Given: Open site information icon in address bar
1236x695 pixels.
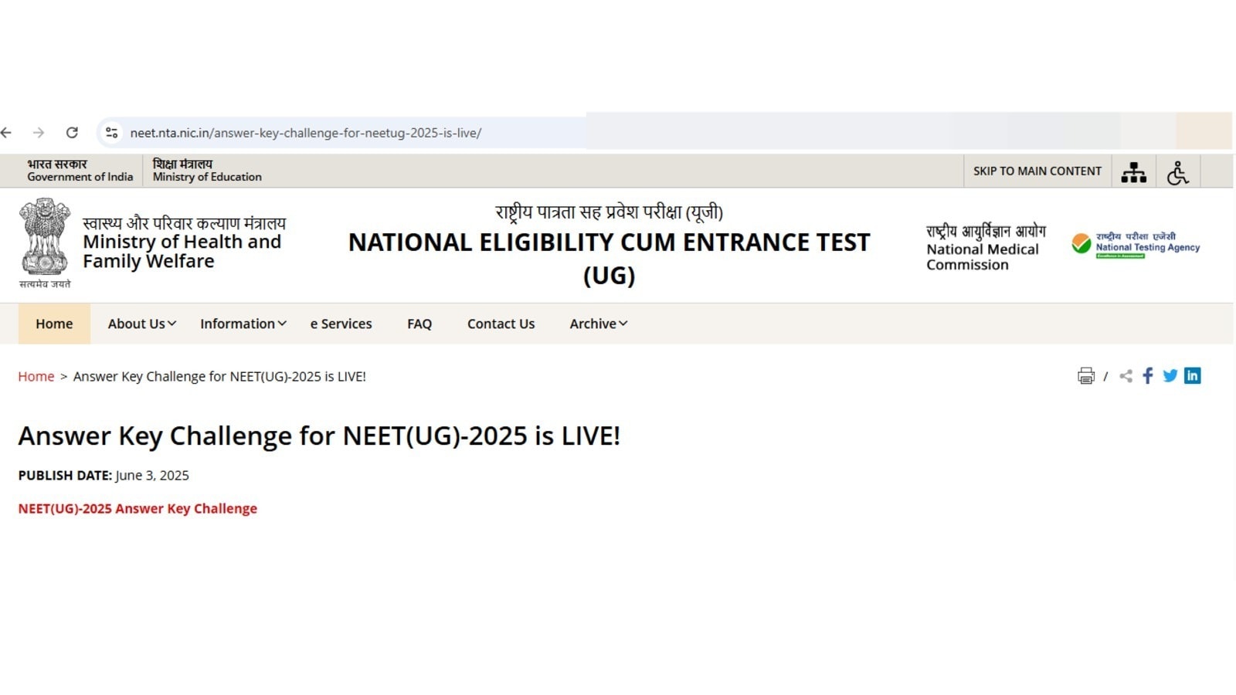Looking at the screenshot, I should pos(112,133).
